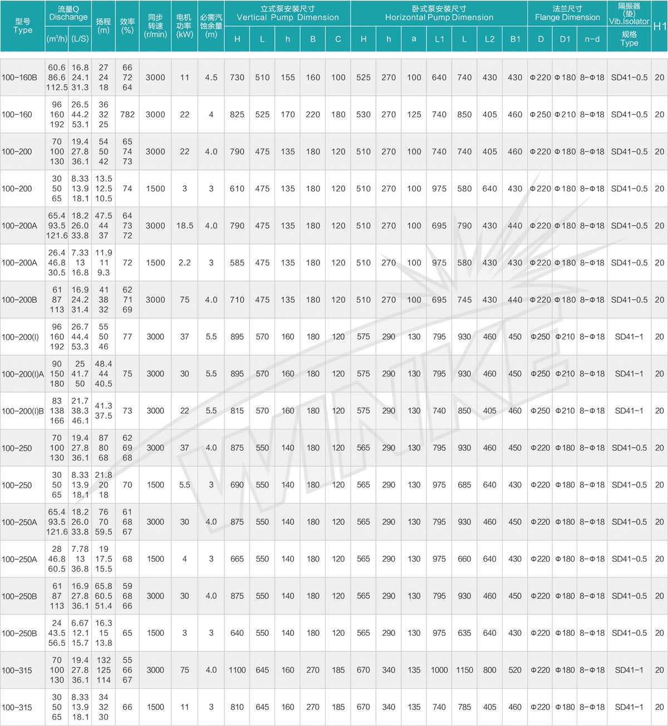Click the 100-160B row label
Screen dimensions: 668x726
(19, 77)
